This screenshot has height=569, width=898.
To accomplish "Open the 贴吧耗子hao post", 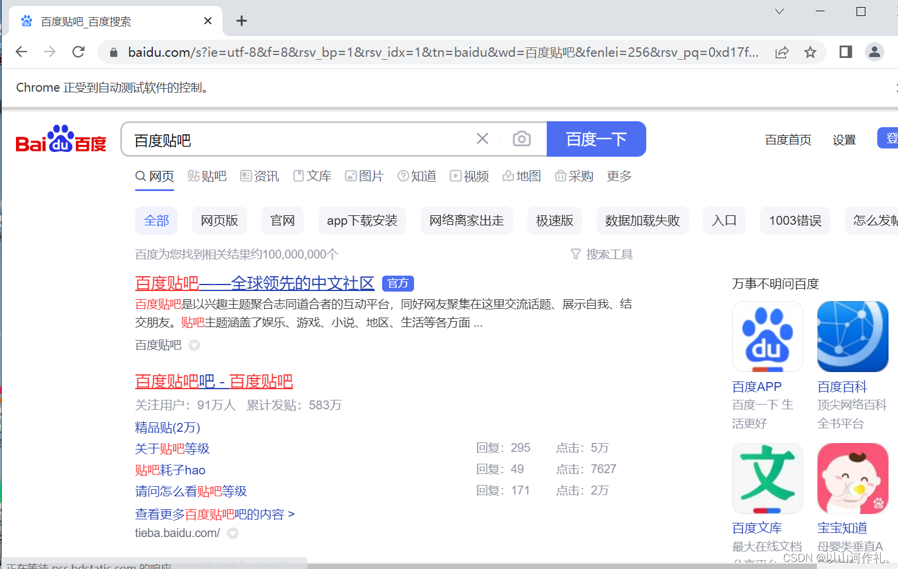I will (170, 470).
